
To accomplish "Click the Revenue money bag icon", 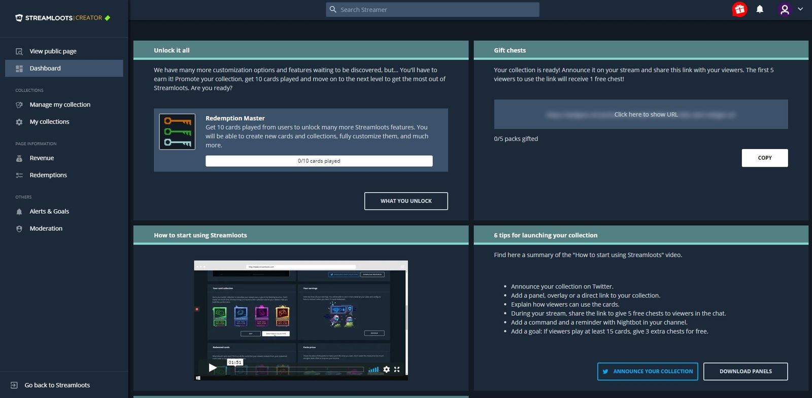I will [19, 158].
